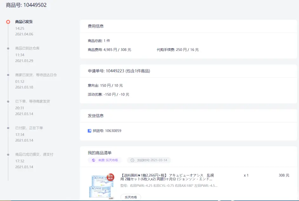The height and width of the screenshot is (201, 299).
Task: Click 已付款，正在下单 status entry
Action: tap(29, 128)
